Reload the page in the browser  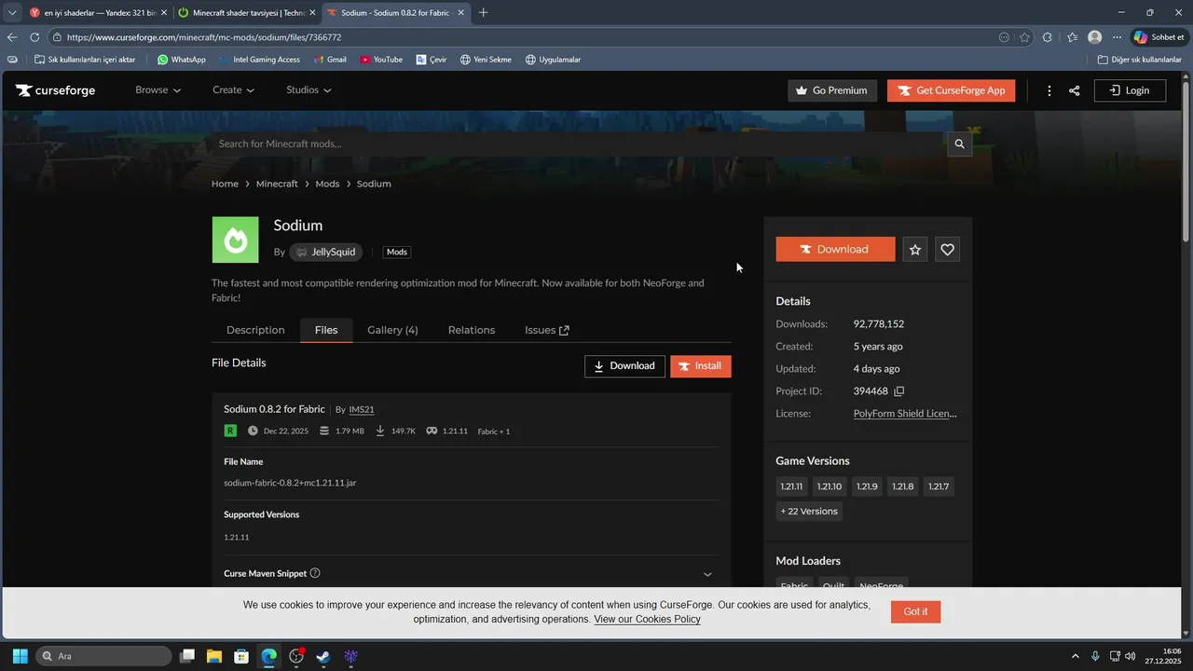pos(34,37)
